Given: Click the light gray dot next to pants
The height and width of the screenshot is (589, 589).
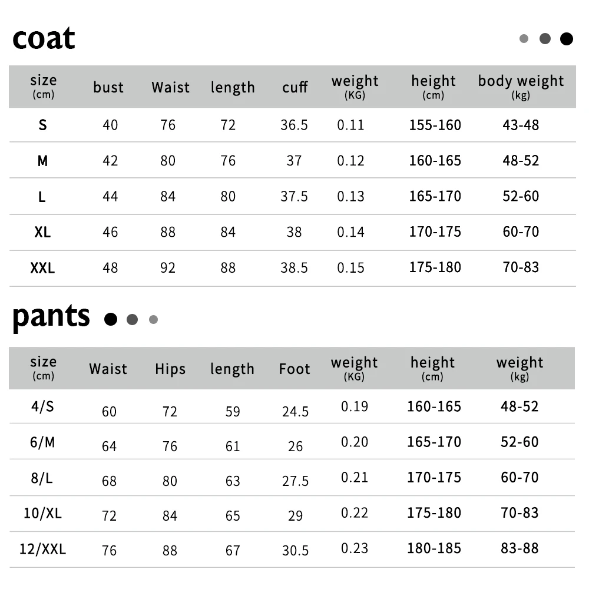Looking at the screenshot, I should pos(153,319).
